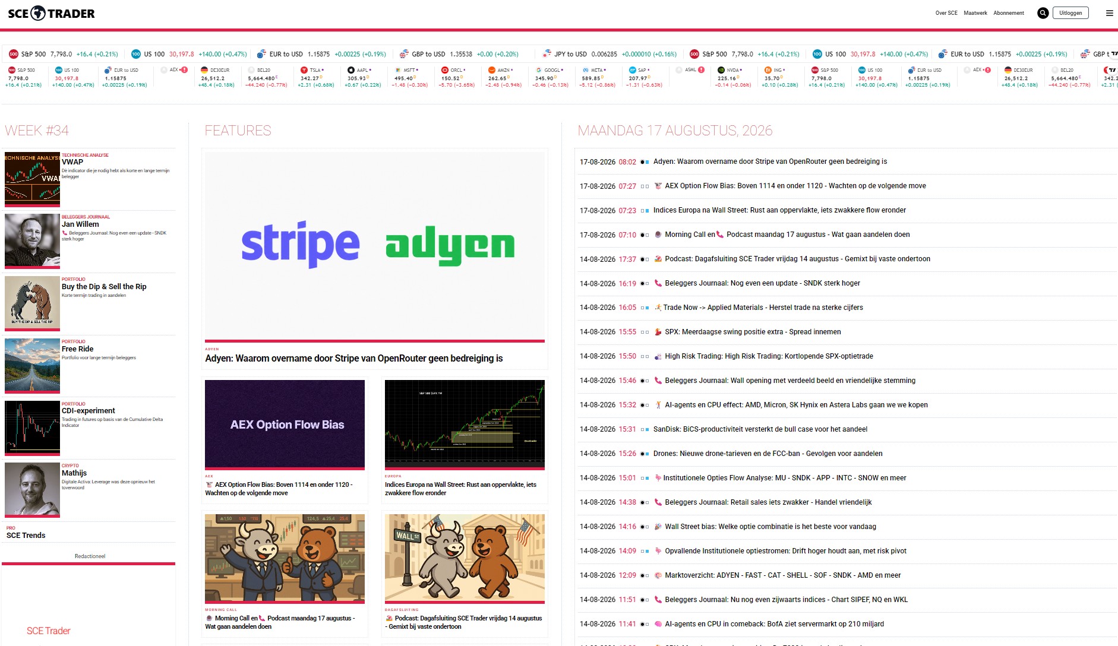Select the AAPL ticker icon

pyautogui.click(x=351, y=70)
